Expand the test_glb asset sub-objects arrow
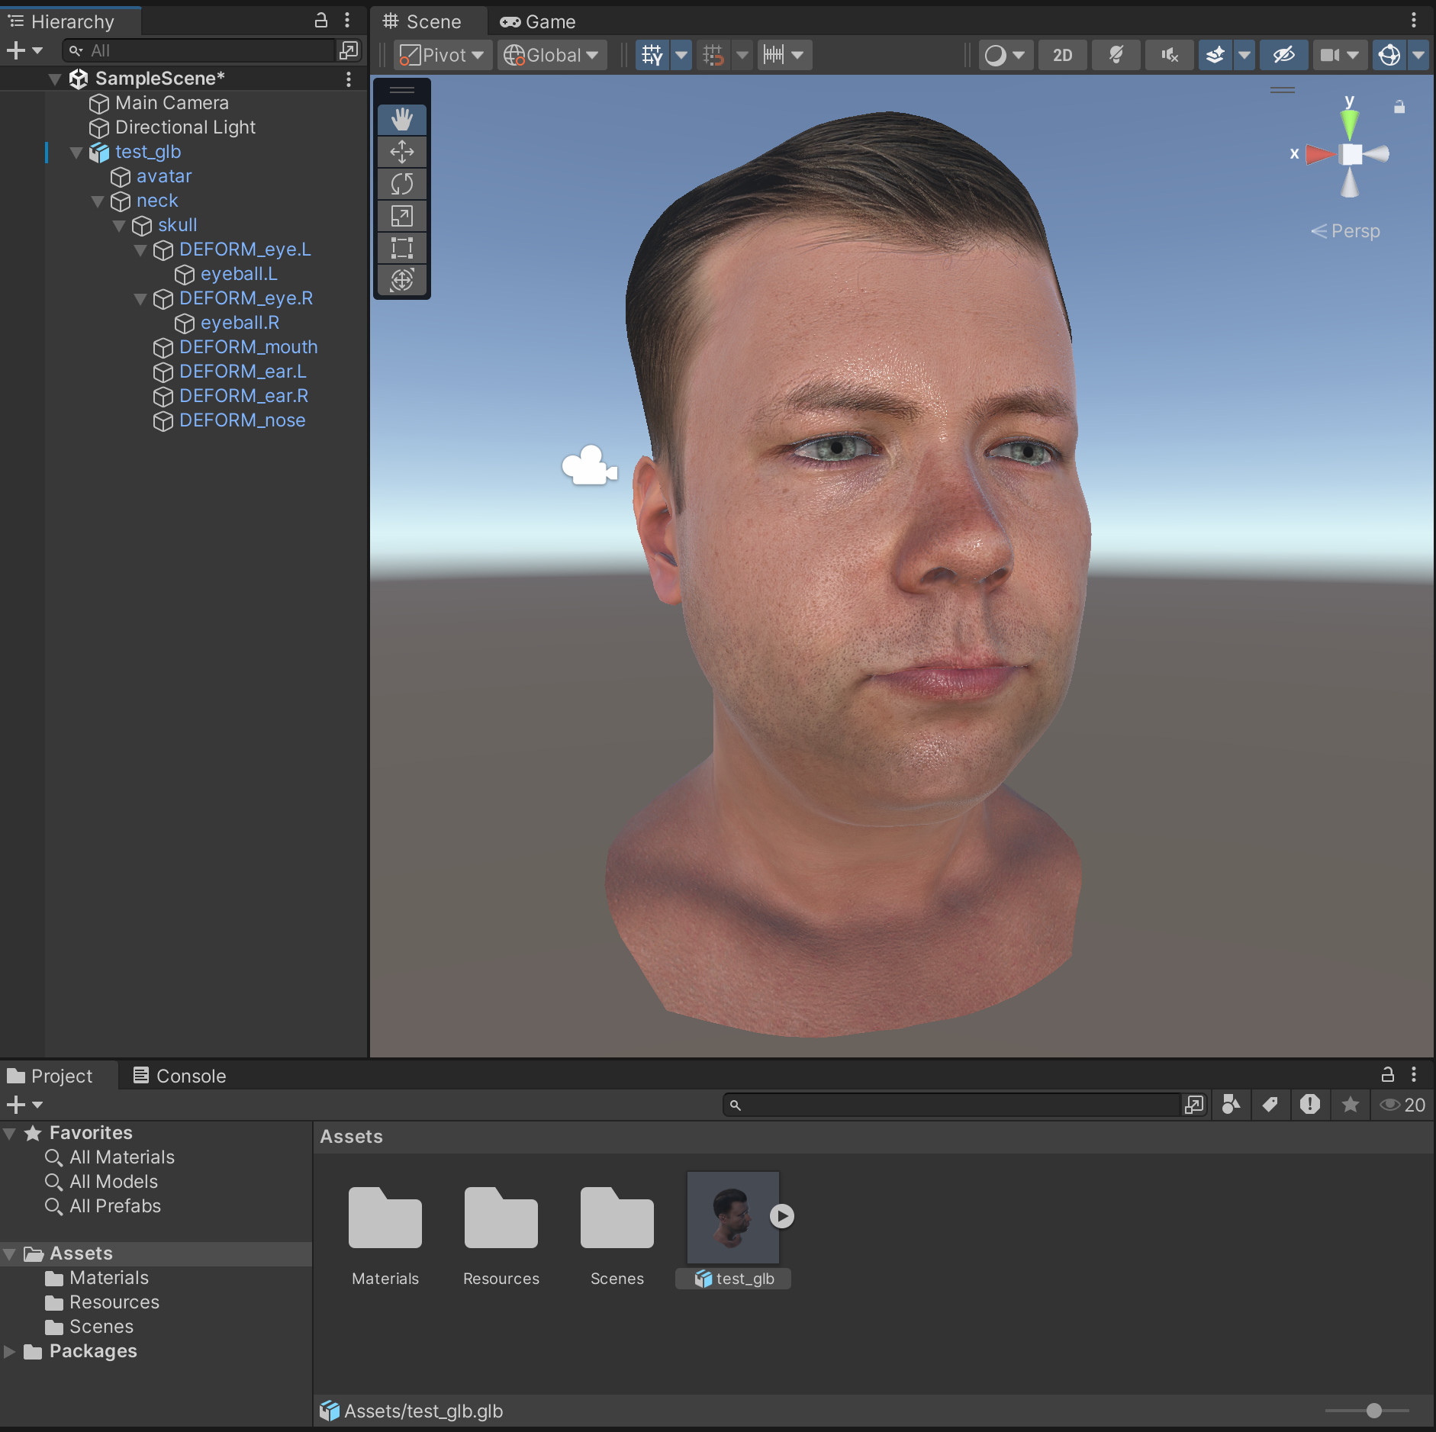Screen dimensions: 1436x1432 click(781, 1215)
